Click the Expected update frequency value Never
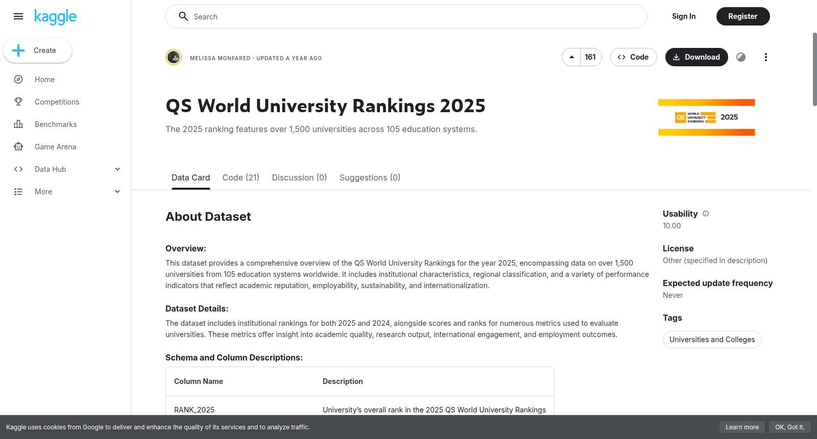The width and height of the screenshot is (817, 439). [x=672, y=295]
